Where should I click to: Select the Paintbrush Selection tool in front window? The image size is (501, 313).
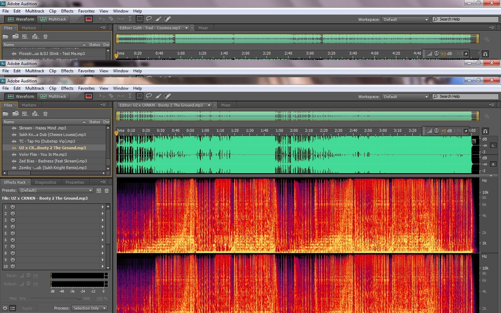[158, 96]
